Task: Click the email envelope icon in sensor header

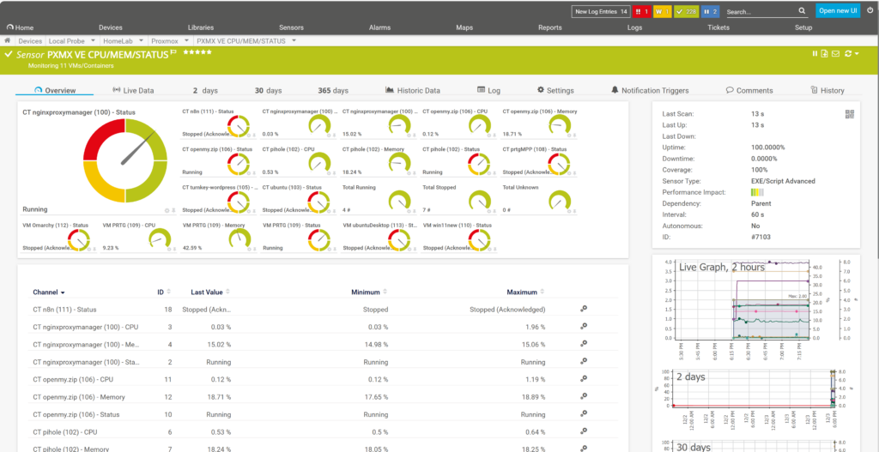Action: [836, 54]
